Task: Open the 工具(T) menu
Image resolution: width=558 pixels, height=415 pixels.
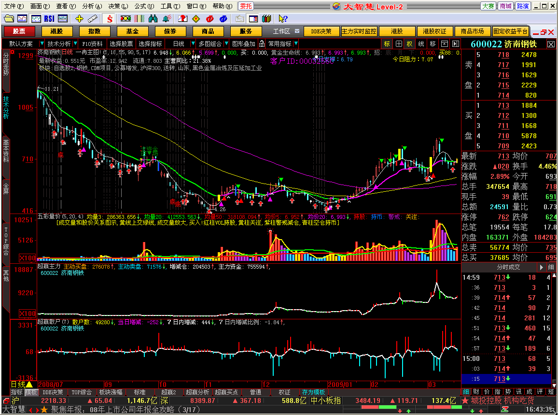Action: tap(170, 6)
